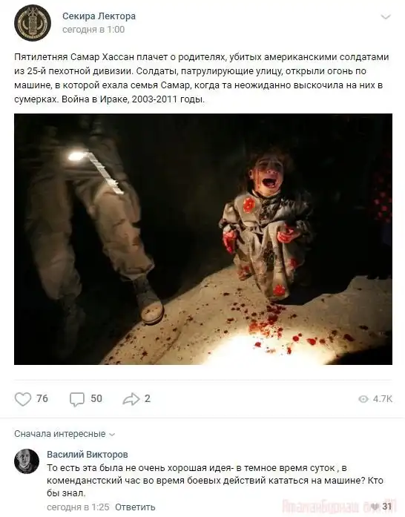
Task: Click the share count 2
Action: 148,398
